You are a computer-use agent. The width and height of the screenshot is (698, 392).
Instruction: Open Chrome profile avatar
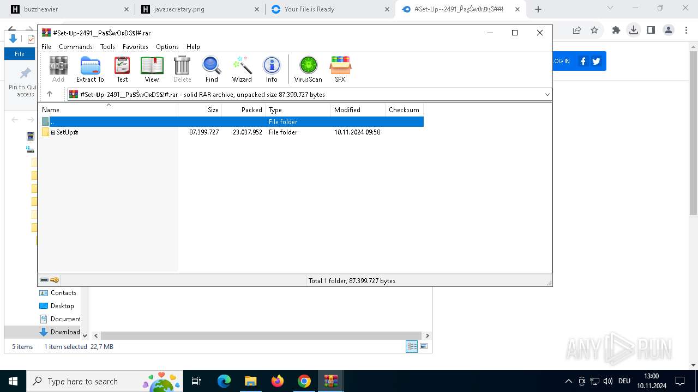pos(669,30)
